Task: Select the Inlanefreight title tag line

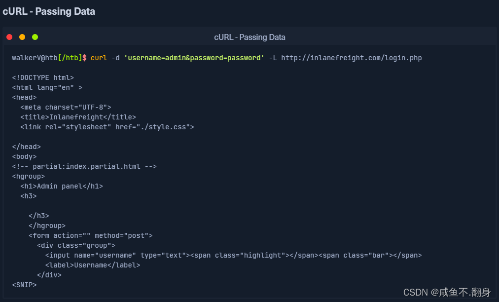Action: 78,117
